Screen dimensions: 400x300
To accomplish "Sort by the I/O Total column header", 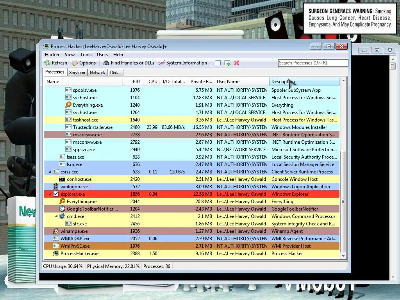I will pos(173,82).
